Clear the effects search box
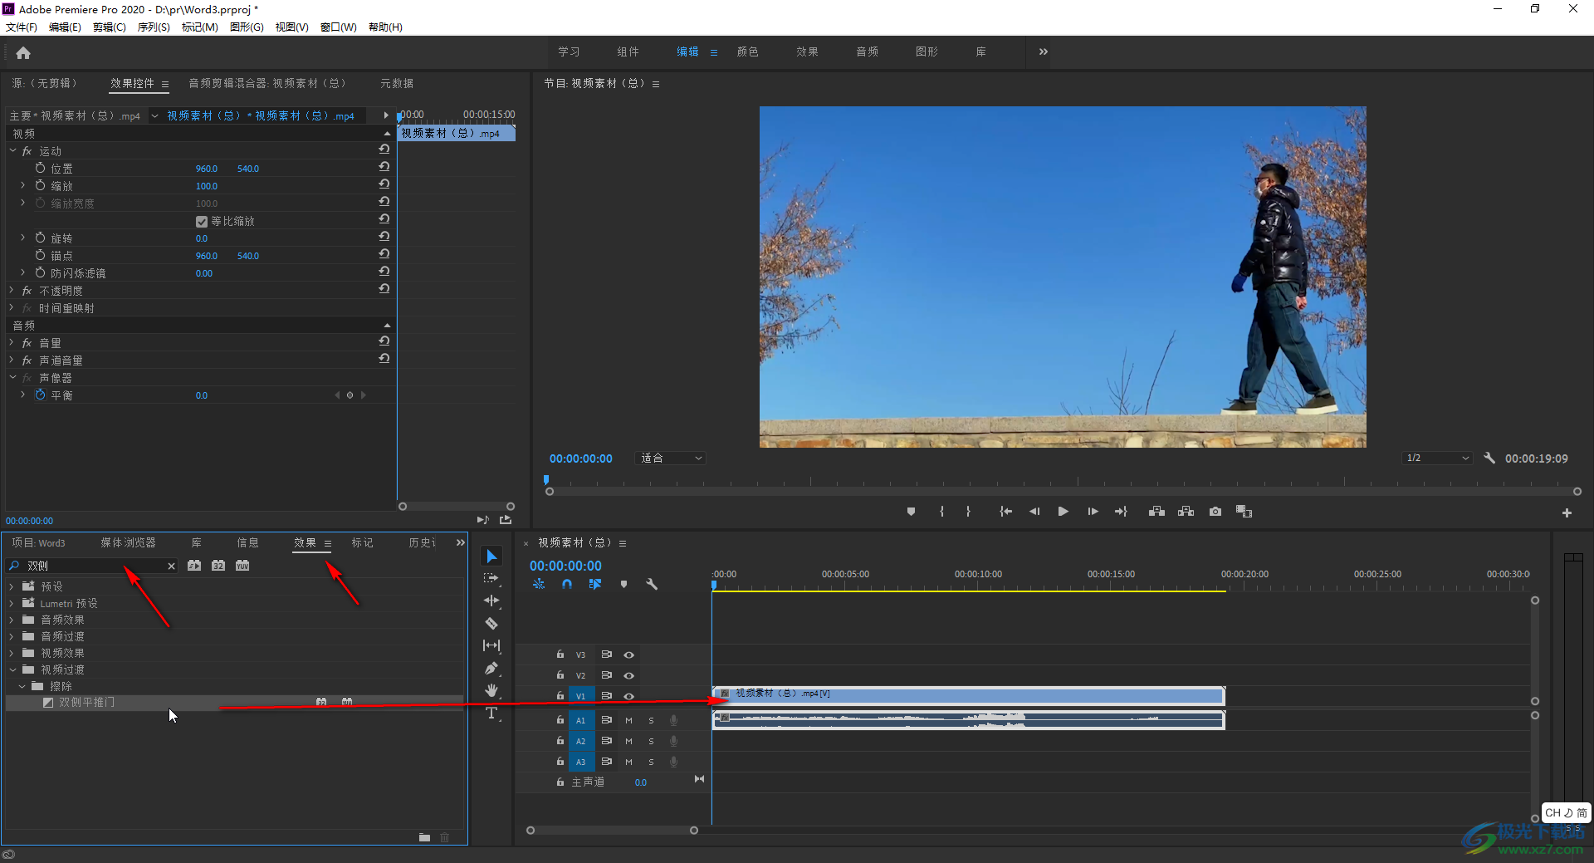 tap(171, 566)
